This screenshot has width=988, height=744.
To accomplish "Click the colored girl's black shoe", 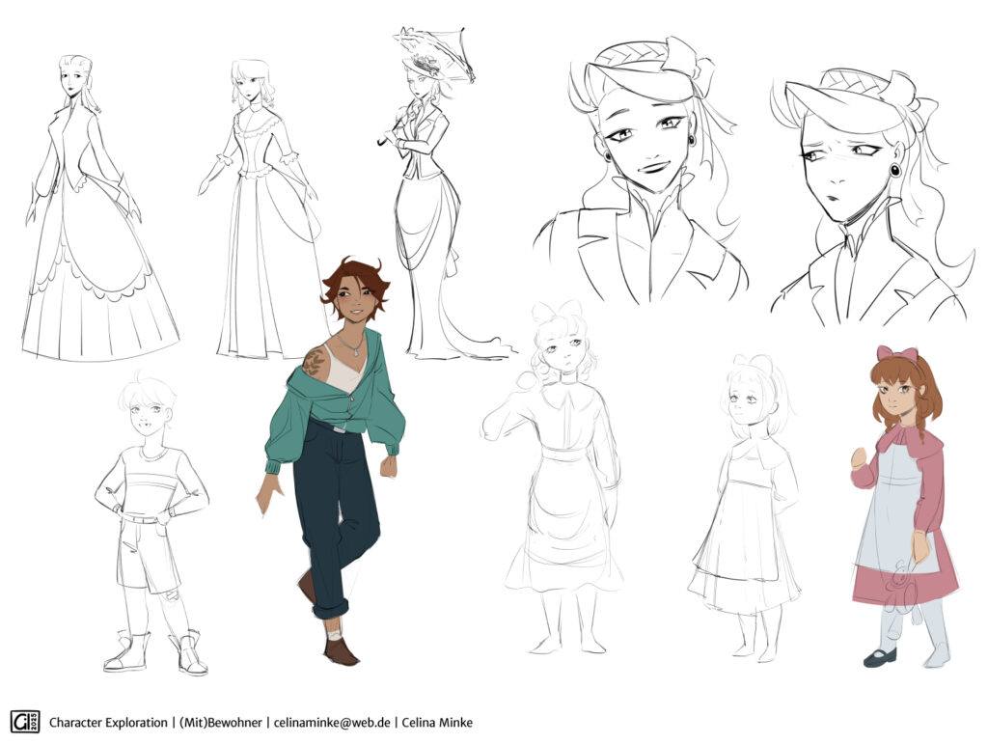I will 880,658.
